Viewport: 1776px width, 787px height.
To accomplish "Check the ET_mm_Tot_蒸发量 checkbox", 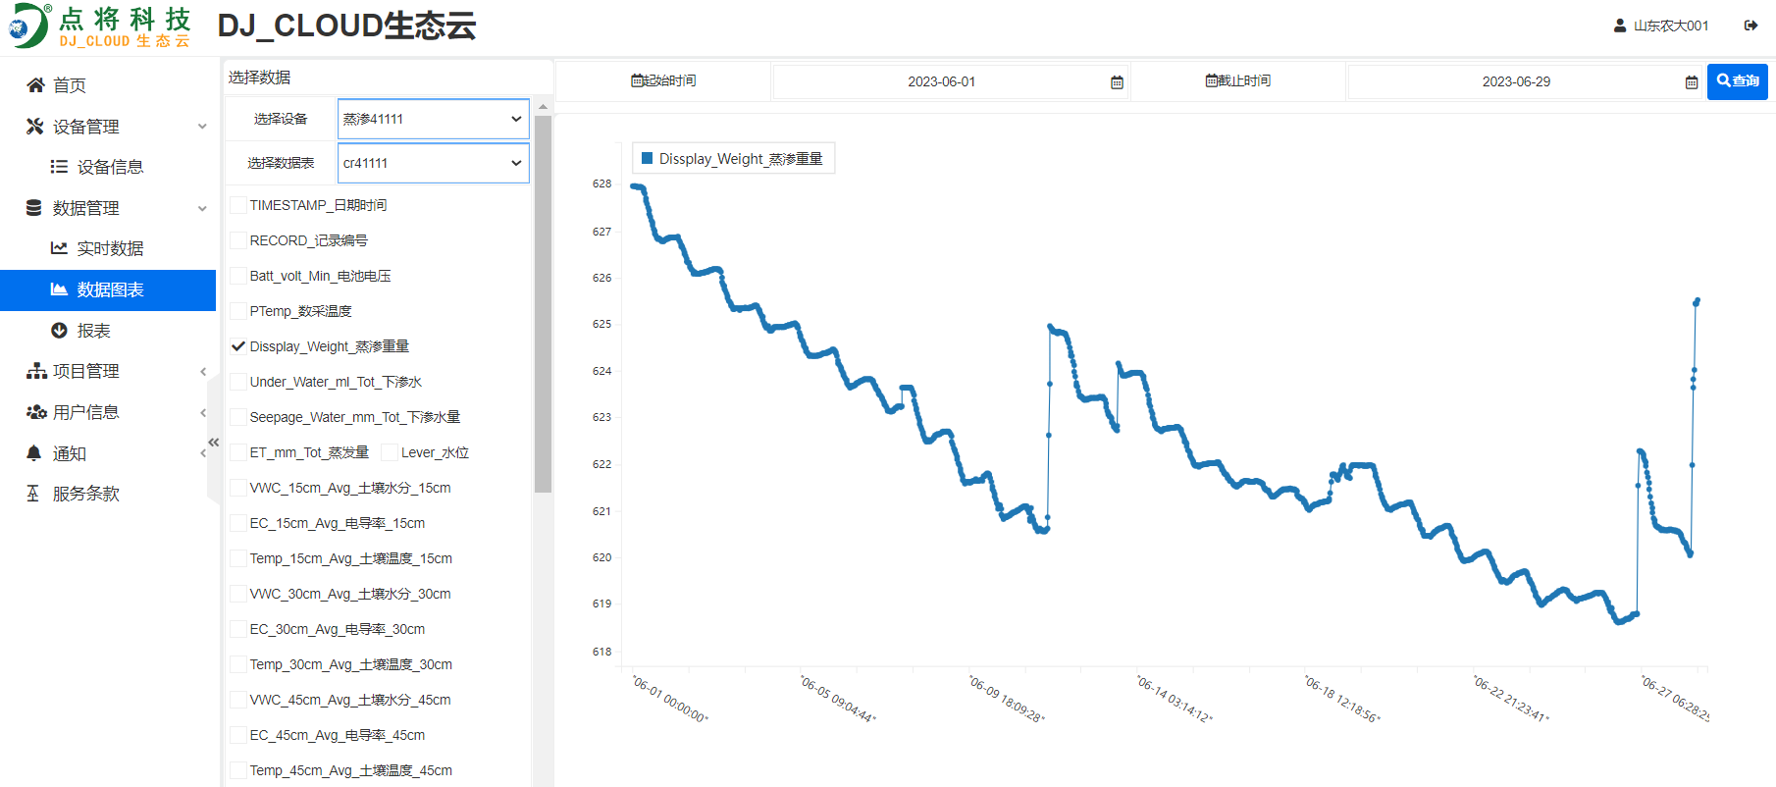I will pyautogui.click(x=238, y=452).
